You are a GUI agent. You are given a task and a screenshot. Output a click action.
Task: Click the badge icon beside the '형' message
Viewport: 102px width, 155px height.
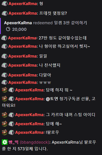[x=5, y=4]
